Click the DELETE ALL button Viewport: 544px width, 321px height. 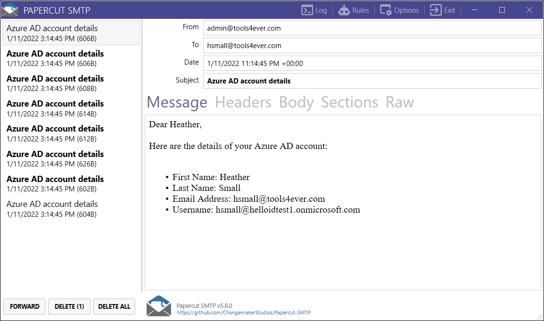(x=114, y=306)
